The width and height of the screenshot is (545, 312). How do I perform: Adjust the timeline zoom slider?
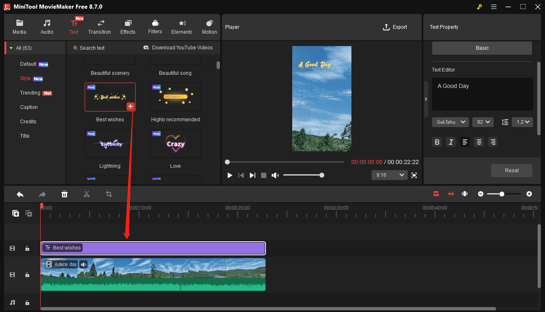point(504,194)
